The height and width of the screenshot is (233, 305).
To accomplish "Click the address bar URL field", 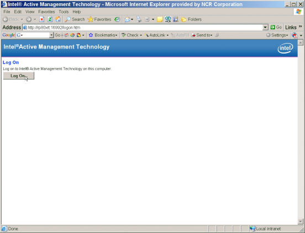I will pos(145,28).
